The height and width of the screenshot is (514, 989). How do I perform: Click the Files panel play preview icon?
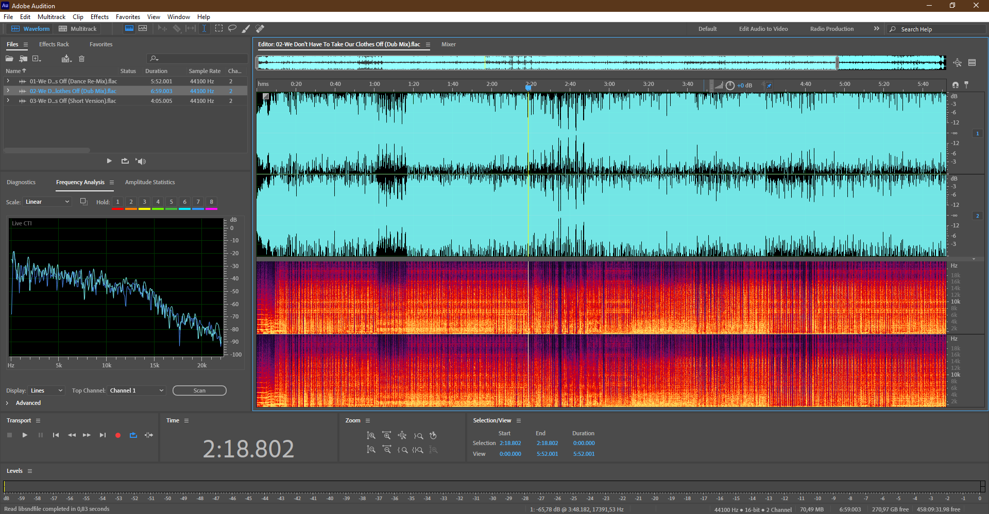point(109,161)
